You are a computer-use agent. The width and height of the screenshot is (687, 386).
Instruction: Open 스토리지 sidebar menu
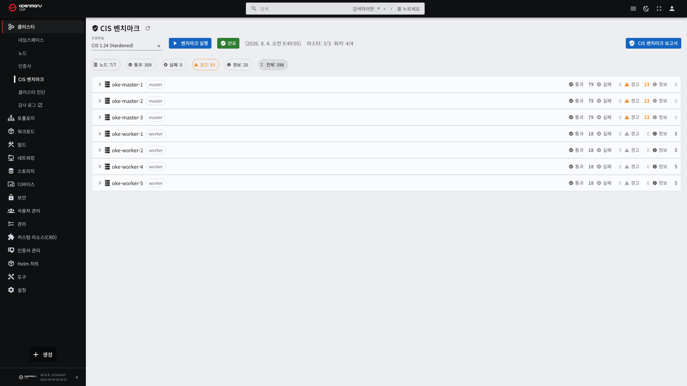(43, 171)
